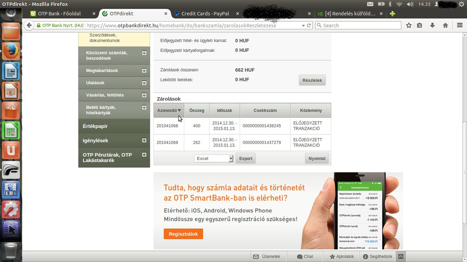The width and height of the screenshot is (467, 262).
Task: Go to Firefox Home icon
Action: click(445, 26)
